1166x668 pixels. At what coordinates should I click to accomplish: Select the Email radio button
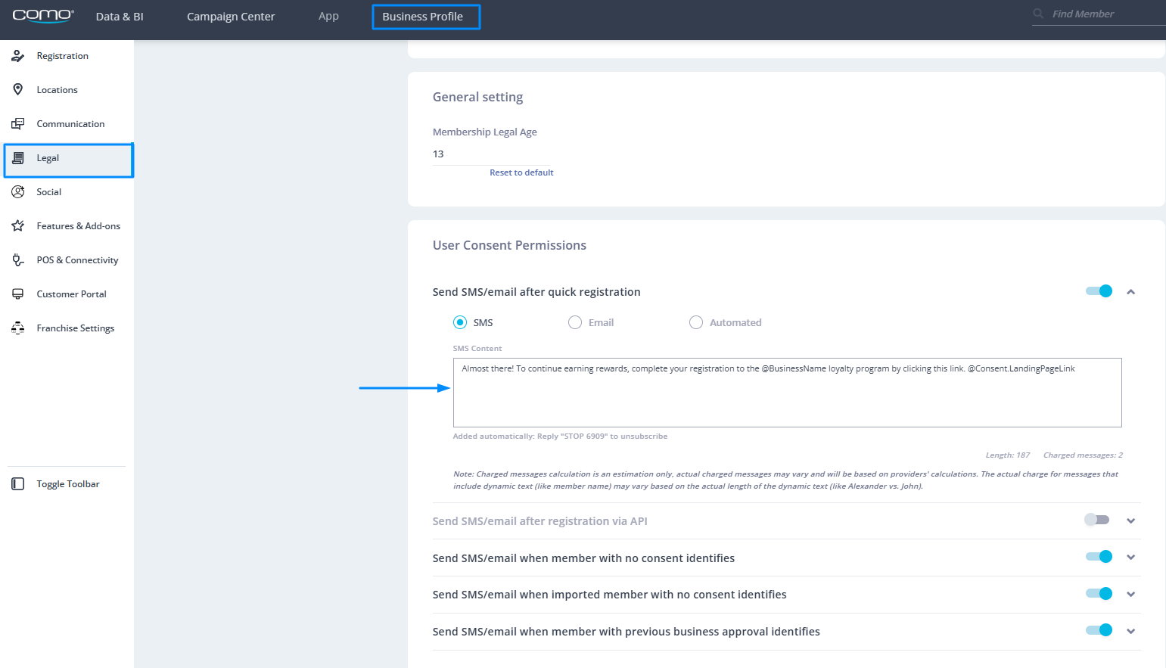[575, 322]
